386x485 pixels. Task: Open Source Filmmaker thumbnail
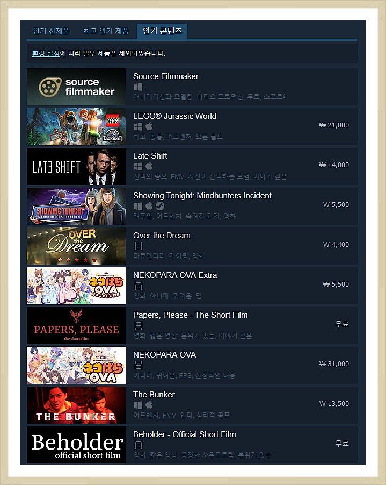click(x=76, y=87)
